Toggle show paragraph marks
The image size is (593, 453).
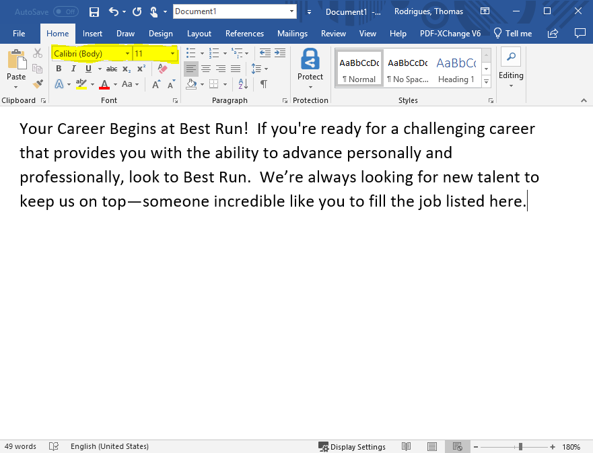[x=264, y=84]
